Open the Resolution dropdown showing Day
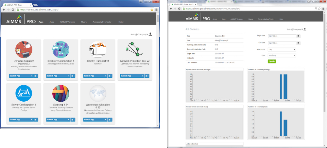This screenshot has width=327, height=148. click(x=282, y=50)
